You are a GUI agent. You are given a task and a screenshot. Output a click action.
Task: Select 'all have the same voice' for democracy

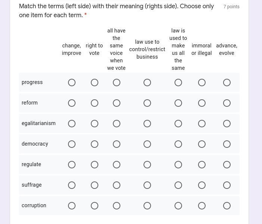(x=117, y=144)
